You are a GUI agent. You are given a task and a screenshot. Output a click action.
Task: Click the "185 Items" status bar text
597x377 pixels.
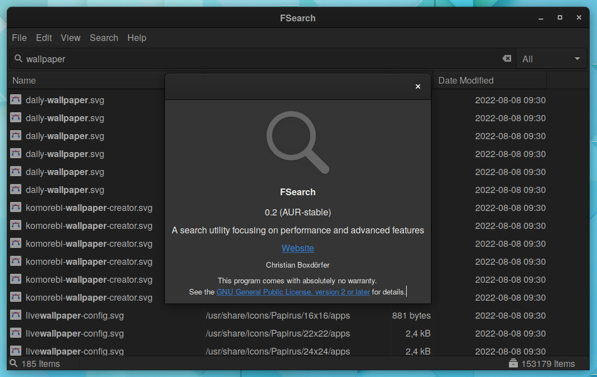(x=41, y=364)
